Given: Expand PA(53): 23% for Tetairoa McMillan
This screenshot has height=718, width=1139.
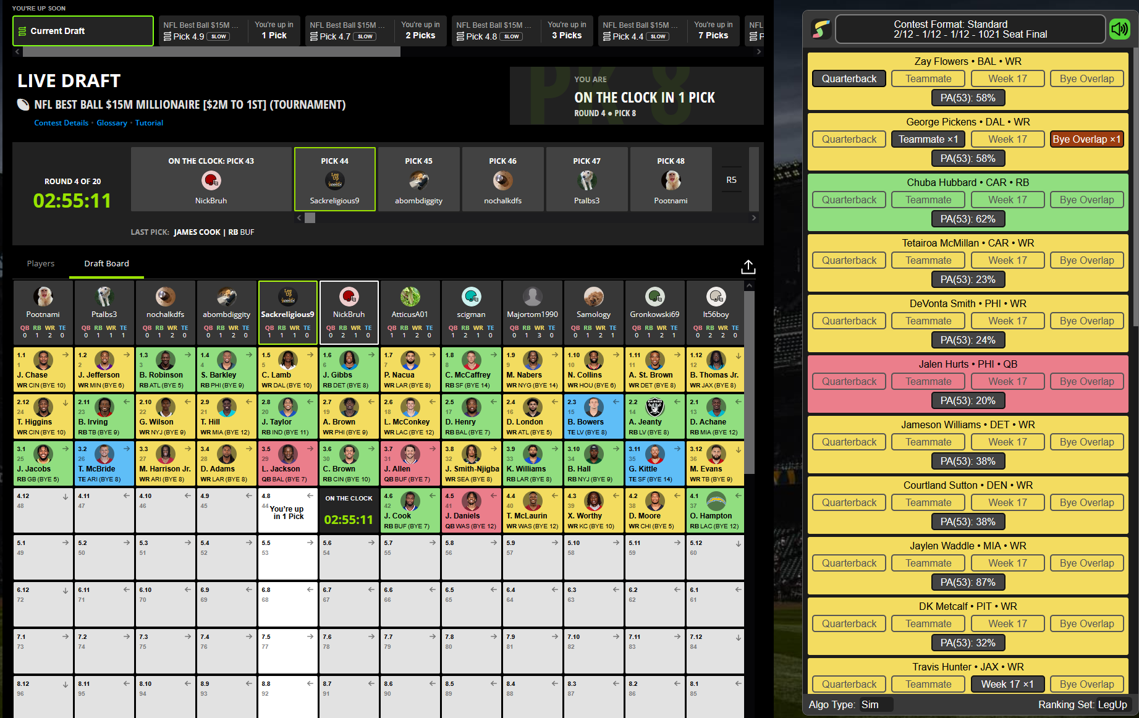Looking at the screenshot, I should [x=968, y=279].
